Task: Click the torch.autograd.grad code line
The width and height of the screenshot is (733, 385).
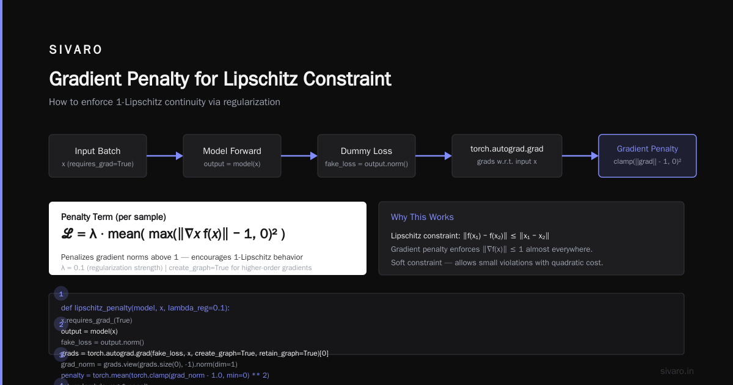Action: coord(195,353)
